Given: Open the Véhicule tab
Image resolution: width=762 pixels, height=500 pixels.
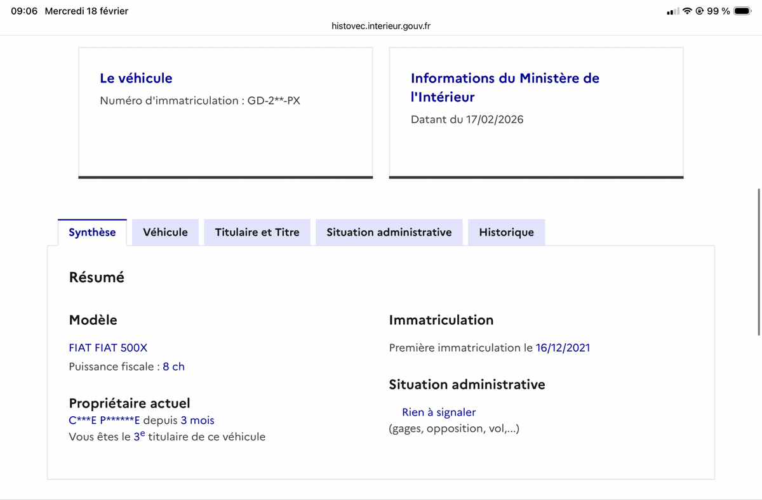Looking at the screenshot, I should pos(165,232).
